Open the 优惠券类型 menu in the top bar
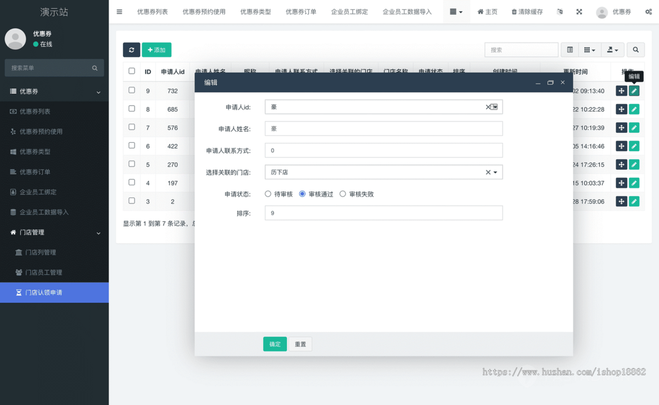This screenshot has height=405, width=659. coord(256,11)
